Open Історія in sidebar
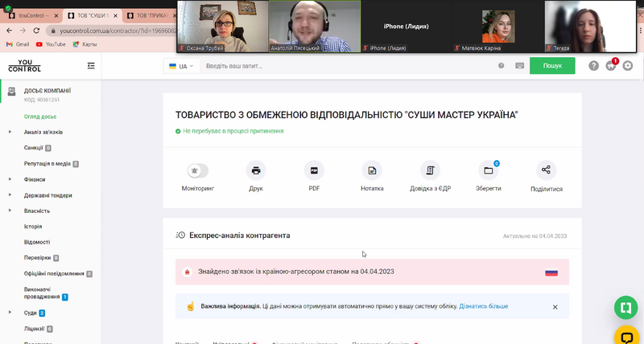This screenshot has height=344, width=644. [33, 227]
